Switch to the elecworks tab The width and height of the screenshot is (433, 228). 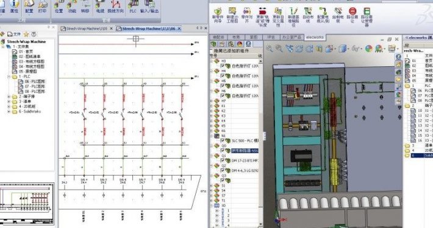[x=315, y=37]
